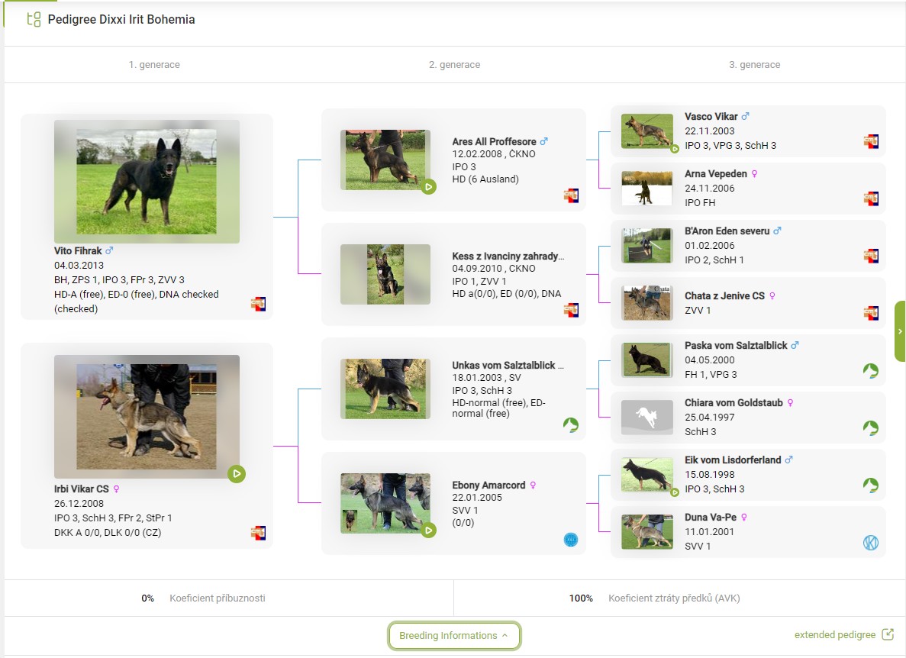View the Kess z Ivanciny zahrady photo
The image size is (906, 658).
pyautogui.click(x=385, y=274)
